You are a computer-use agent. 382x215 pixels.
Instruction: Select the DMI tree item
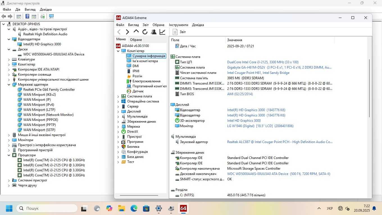click(x=136, y=66)
